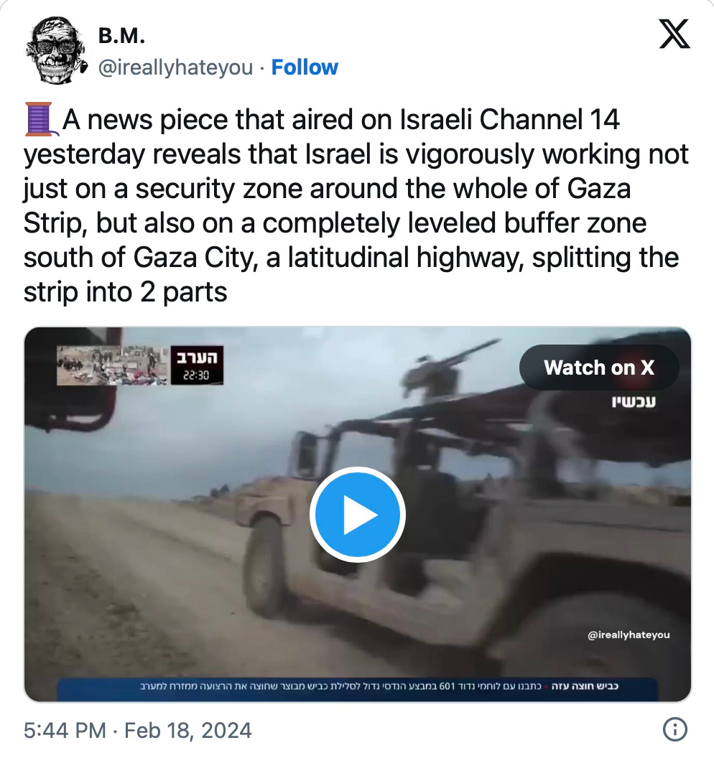Open B.M.'s cartoon avatar picture
Viewport: 714px width, 758px height.
[57, 50]
